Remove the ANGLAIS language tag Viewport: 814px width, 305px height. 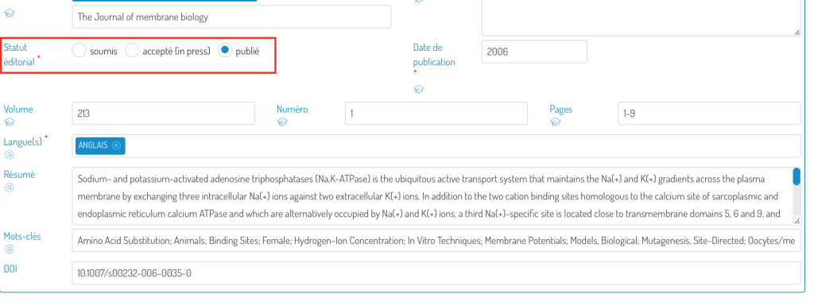(116, 146)
